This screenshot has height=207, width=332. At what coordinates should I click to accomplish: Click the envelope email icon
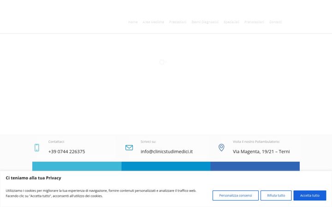pyautogui.click(x=129, y=148)
